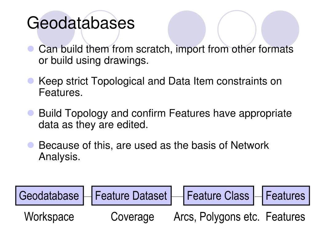Image resolution: width=315 pixels, height=236 pixels.
Task: Click the Coverage label under Feature Dataset
Action: [132, 217]
